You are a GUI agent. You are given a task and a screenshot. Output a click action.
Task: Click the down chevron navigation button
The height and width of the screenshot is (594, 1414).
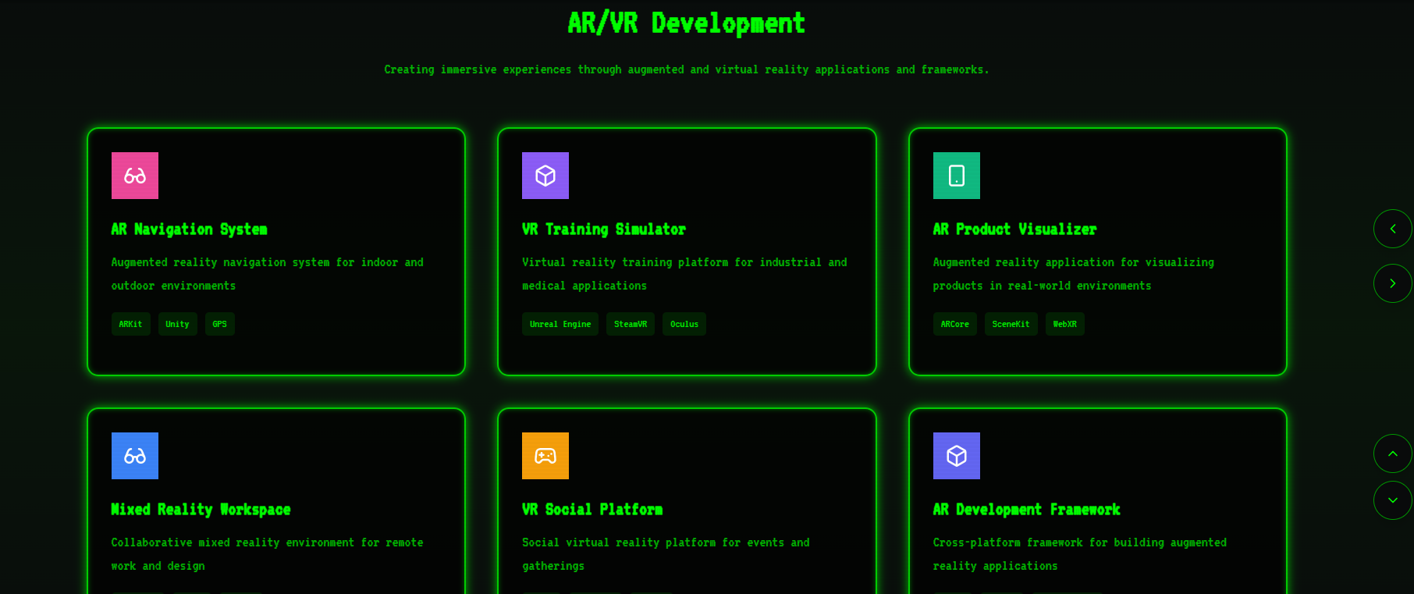coord(1393,500)
